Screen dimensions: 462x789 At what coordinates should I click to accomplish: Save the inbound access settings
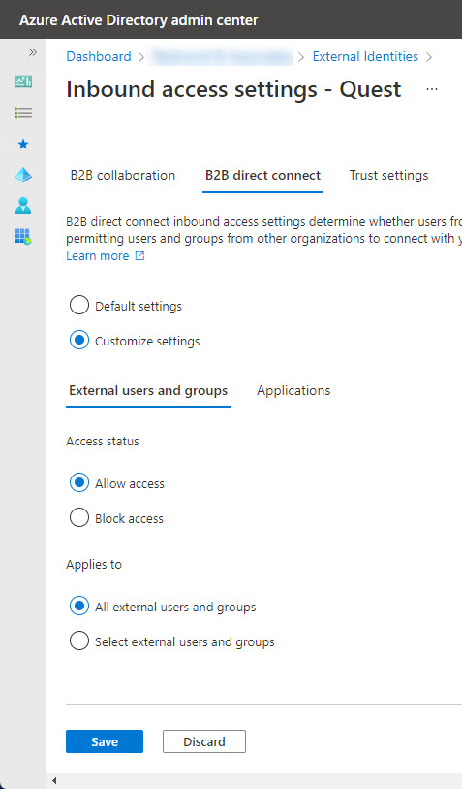click(105, 741)
